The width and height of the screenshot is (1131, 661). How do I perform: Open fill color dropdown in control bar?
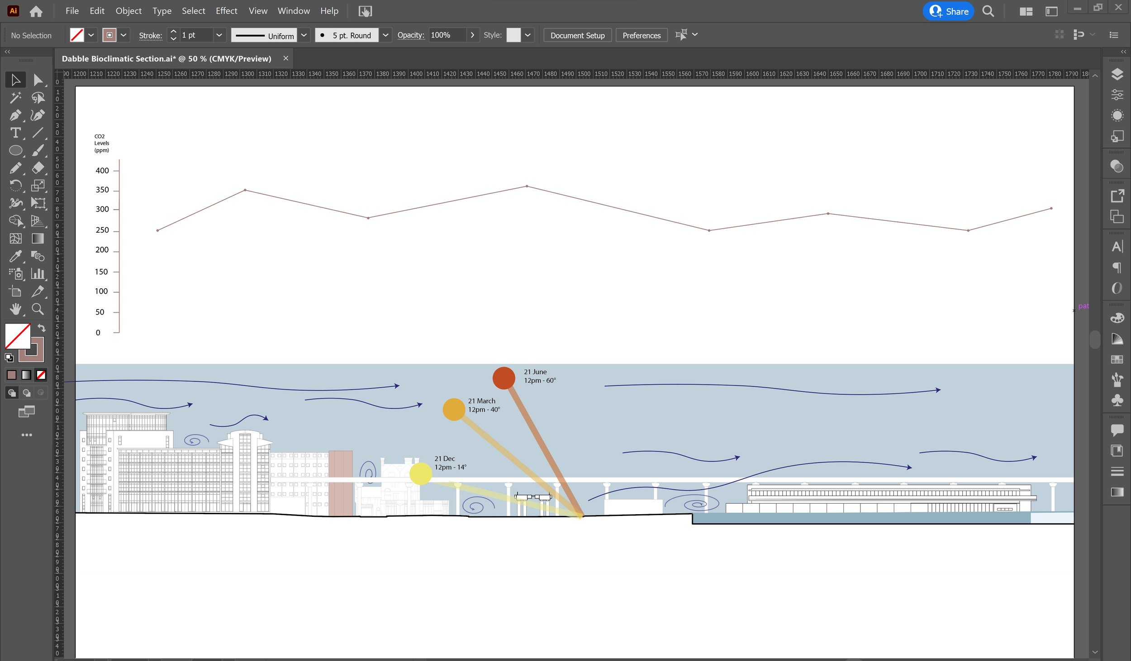(x=91, y=35)
